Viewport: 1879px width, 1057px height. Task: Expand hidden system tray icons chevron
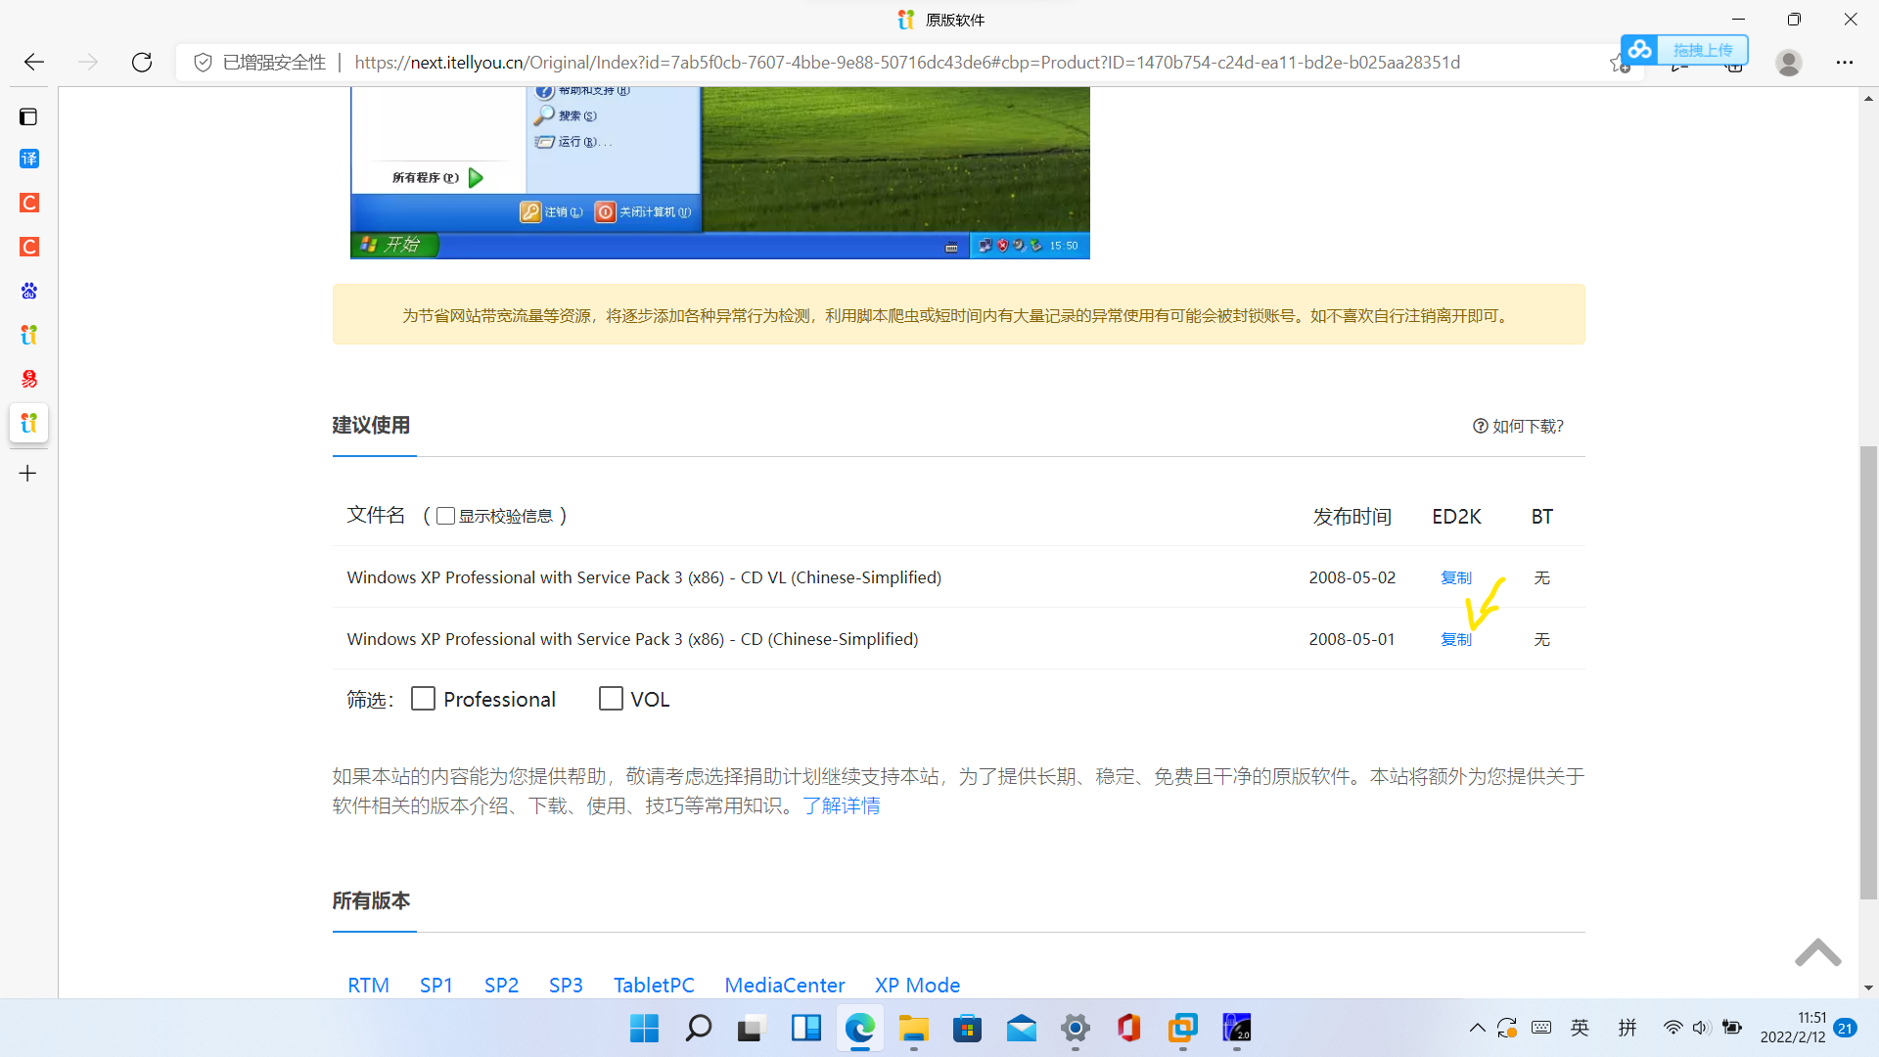[x=1477, y=1028]
